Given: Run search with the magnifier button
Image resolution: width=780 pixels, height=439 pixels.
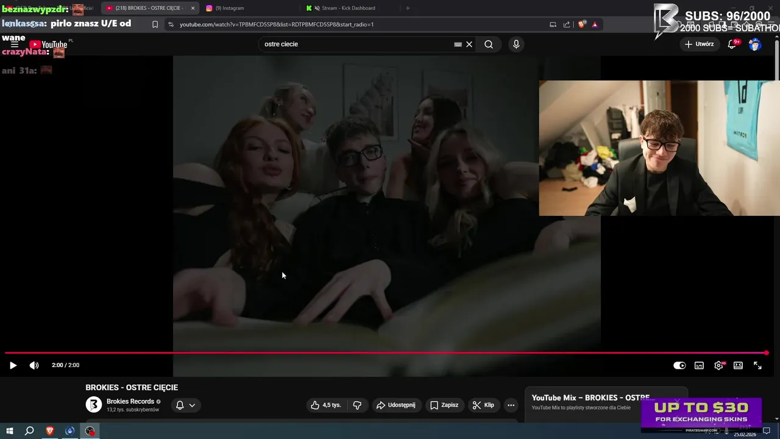Looking at the screenshot, I should (489, 45).
